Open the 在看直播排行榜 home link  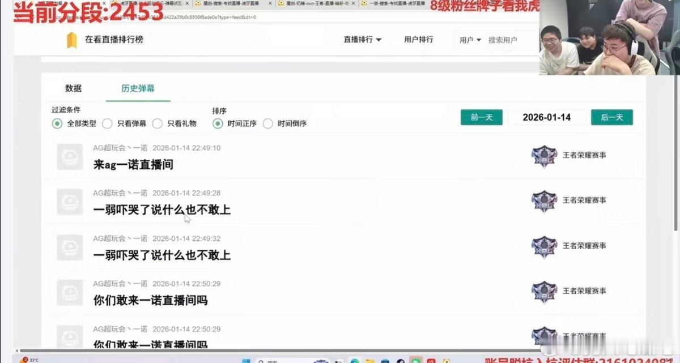click(x=114, y=40)
